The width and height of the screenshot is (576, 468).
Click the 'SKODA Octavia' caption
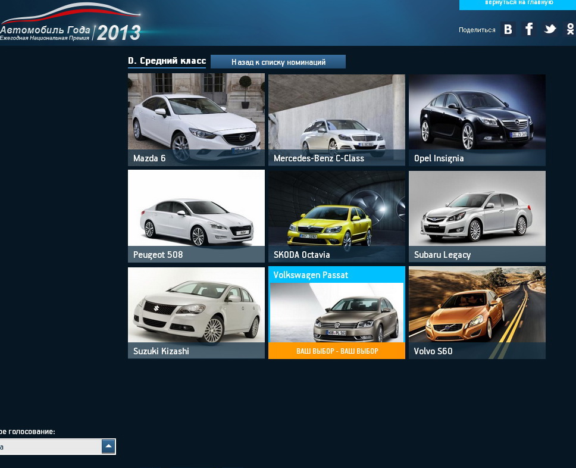click(302, 255)
